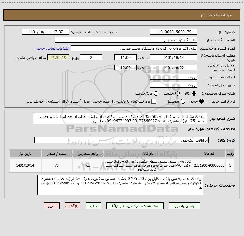Click the چاپ print button
The height and width of the screenshot is (236, 244).
93,206
